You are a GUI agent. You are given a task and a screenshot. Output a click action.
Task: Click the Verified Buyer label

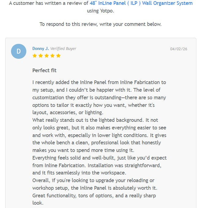coord(63,48)
